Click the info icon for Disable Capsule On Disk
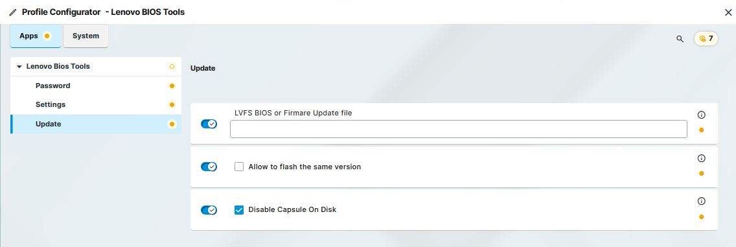This screenshot has height=247, width=736. click(702, 201)
